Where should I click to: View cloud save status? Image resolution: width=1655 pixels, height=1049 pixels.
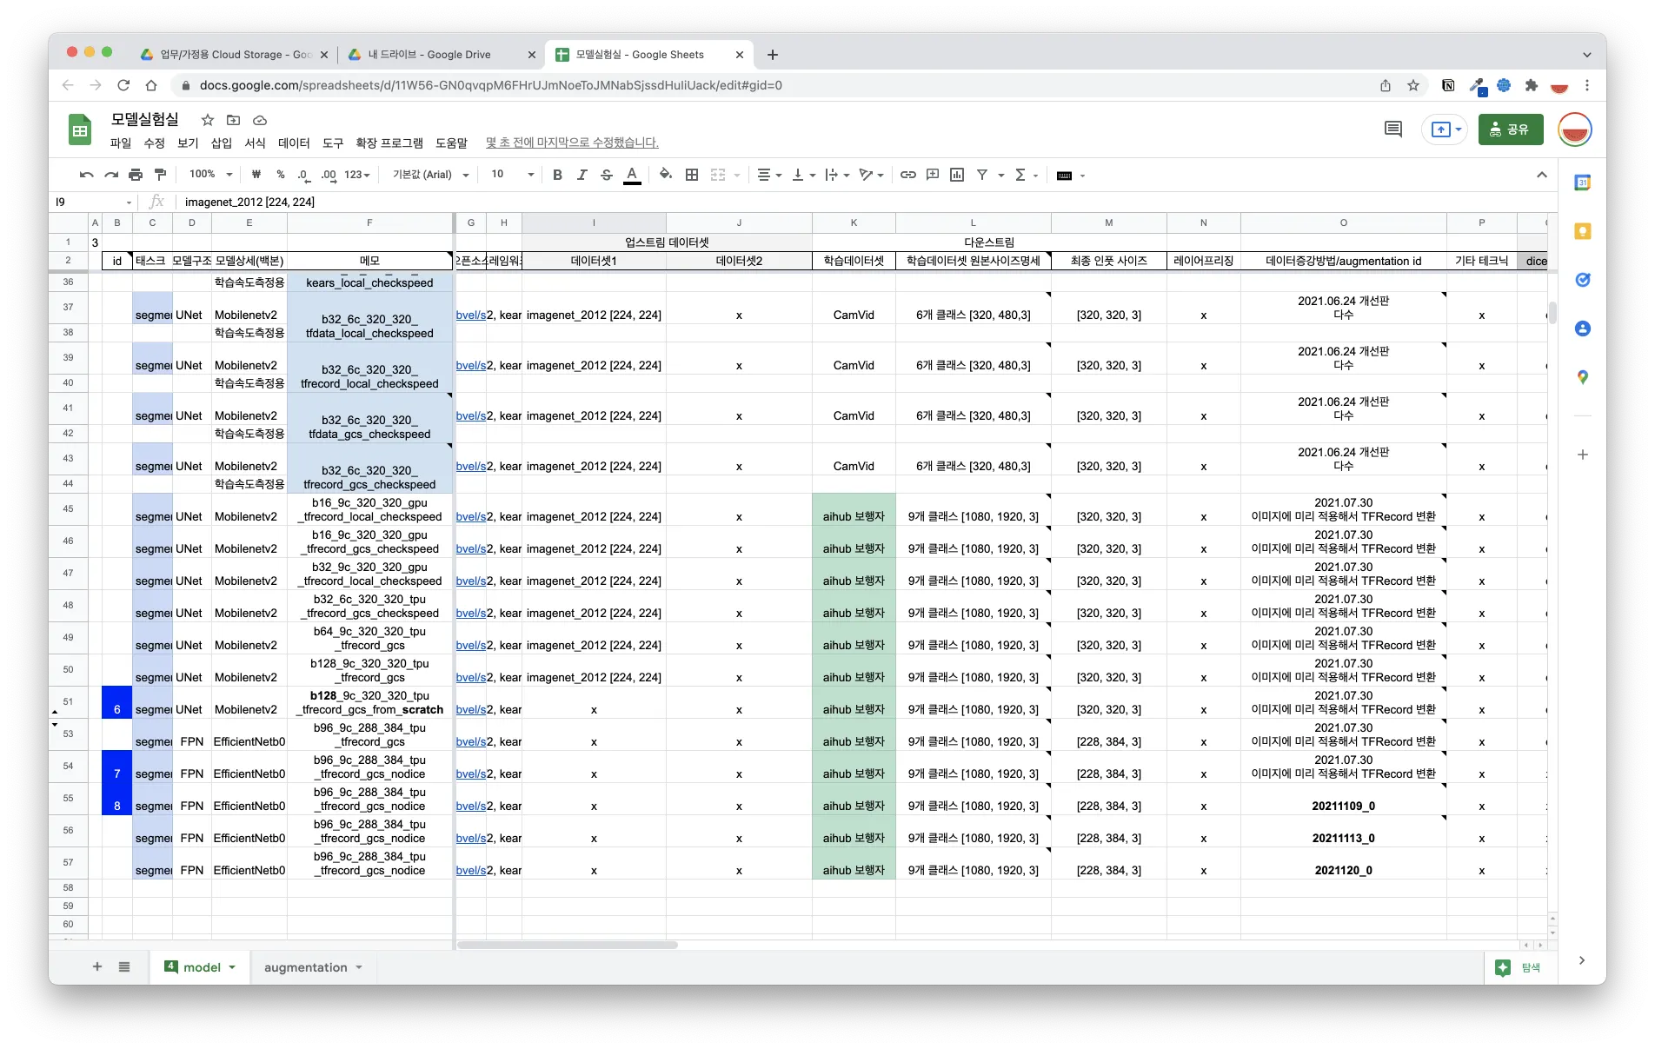pyautogui.click(x=259, y=120)
